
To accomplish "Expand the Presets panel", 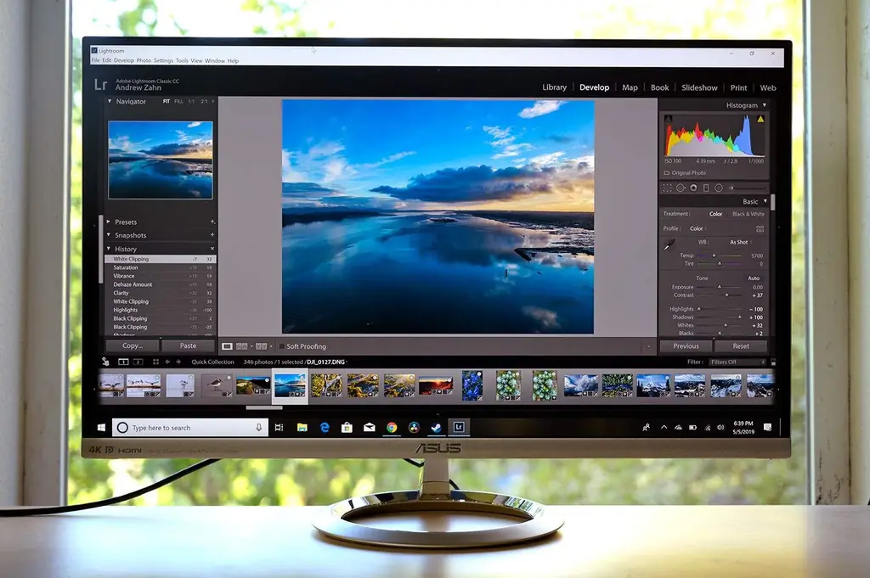I will [109, 222].
